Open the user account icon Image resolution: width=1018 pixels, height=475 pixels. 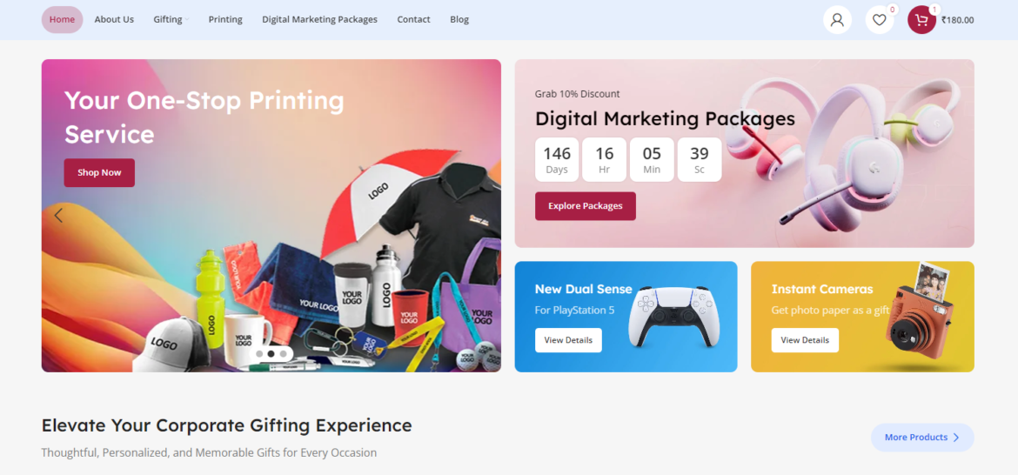(x=837, y=19)
